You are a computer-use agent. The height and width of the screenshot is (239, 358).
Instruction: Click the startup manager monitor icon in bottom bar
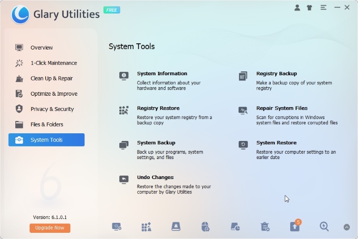116,227
